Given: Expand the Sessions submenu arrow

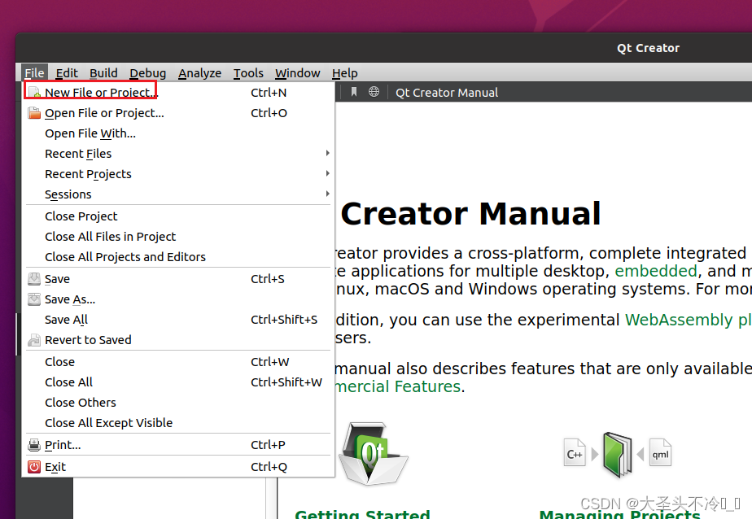Looking at the screenshot, I should click(x=327, y=194).
